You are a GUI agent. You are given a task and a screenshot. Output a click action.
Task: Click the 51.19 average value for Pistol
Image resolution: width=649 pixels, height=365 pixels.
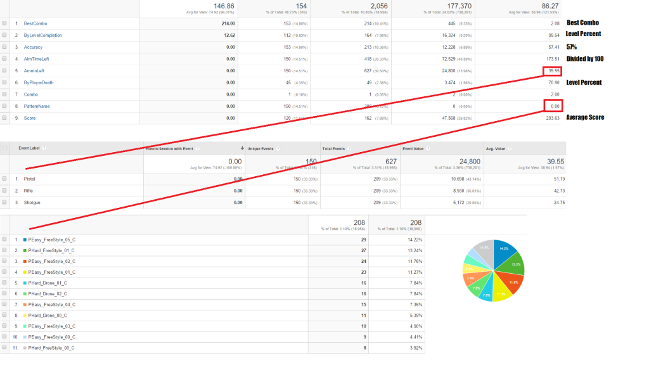(x=559, y=179)
